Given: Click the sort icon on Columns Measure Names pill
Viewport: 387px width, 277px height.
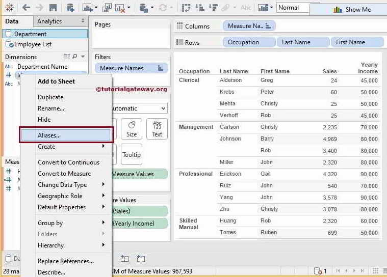Looking at the screenshot, I should click(x=268, y=26).
